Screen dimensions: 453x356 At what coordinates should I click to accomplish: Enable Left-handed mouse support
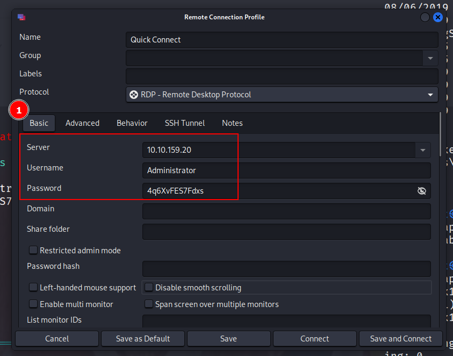[33, 288]
